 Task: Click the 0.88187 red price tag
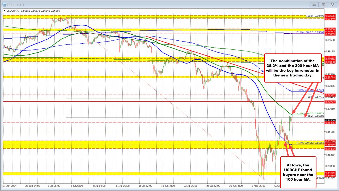pyautogui.click(x=331, y=78)
